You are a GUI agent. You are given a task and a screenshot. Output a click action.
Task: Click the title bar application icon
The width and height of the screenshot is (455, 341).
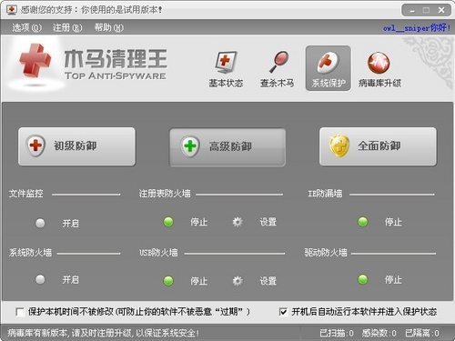point(12,10)
